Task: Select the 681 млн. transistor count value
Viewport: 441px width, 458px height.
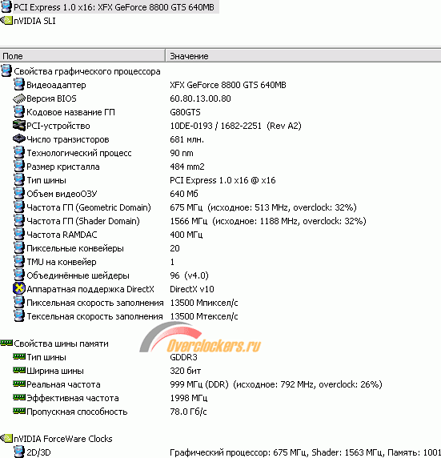Action: (x=187, y=139)
